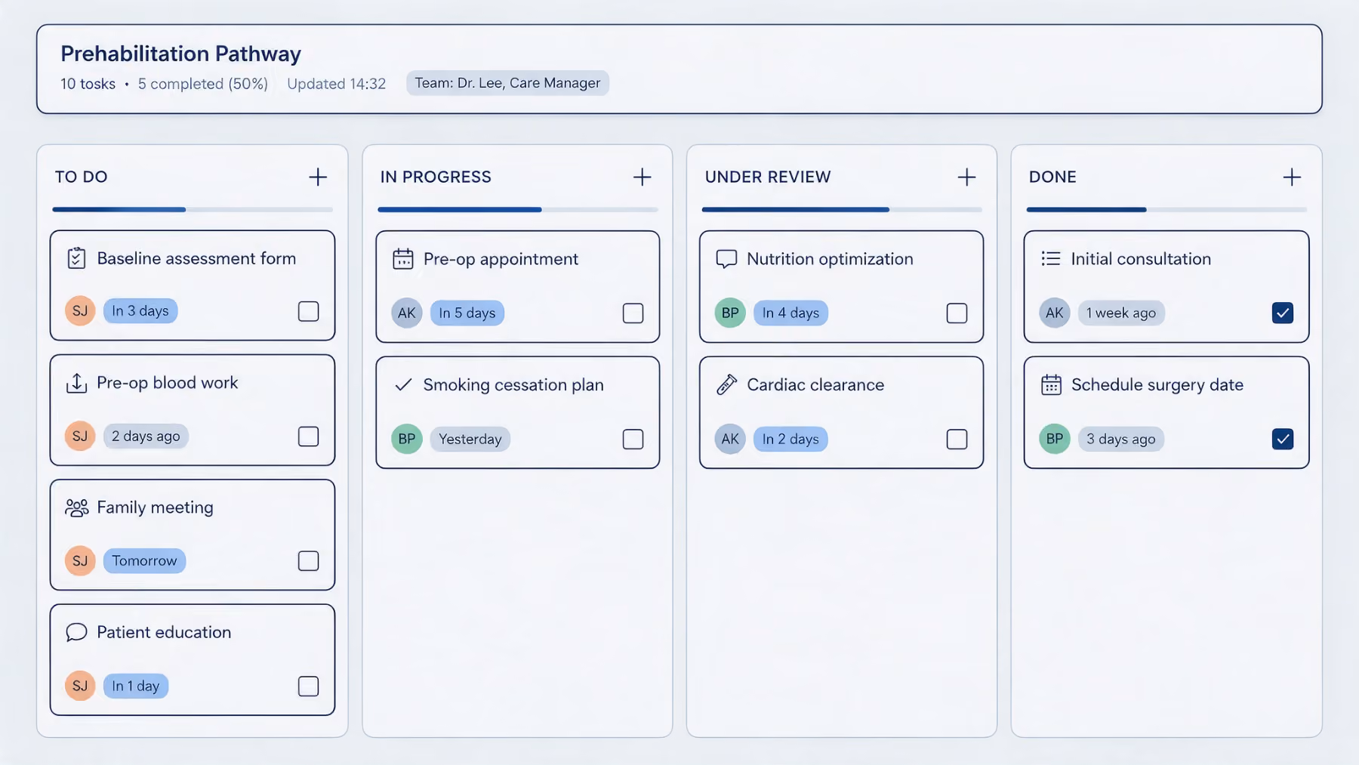Check the Patient education checkbox
This screenshot has width=1359, height=765.
tap(308, 686)
